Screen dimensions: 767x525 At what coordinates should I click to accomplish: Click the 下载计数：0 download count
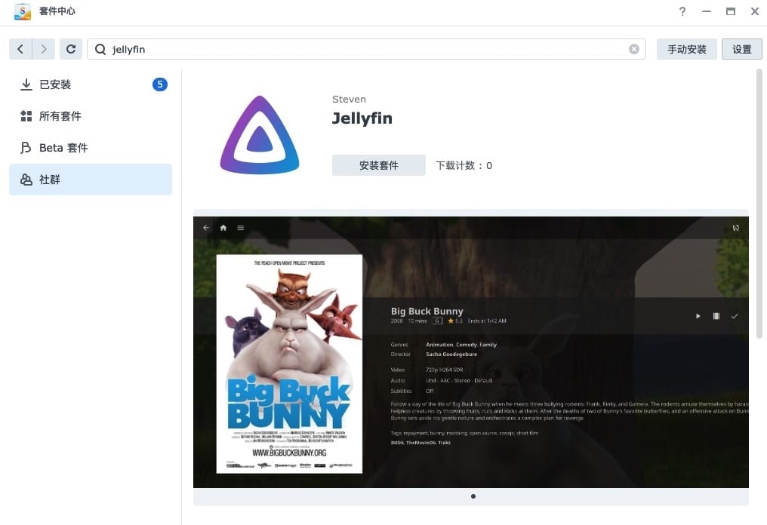tap(464, 166)
